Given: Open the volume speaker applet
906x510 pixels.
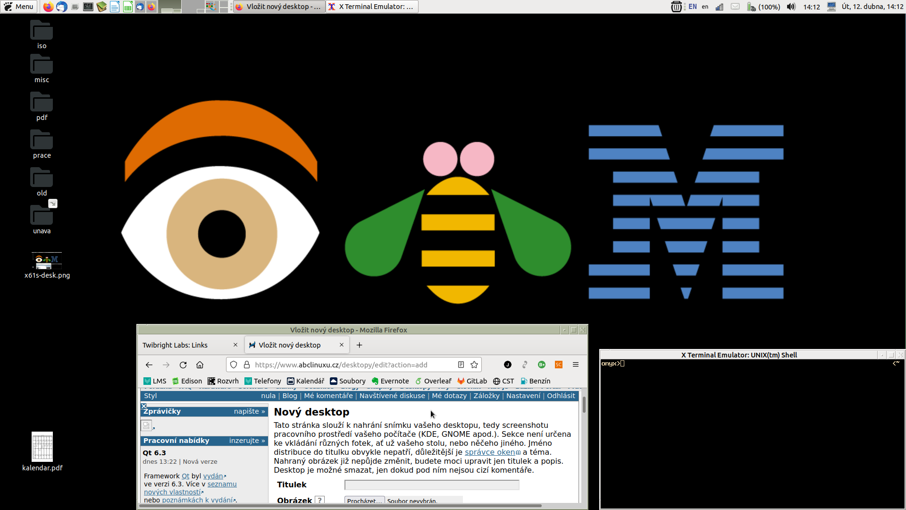Looking at the screenshot, I should pyautogui.click(x=791, y=7).
